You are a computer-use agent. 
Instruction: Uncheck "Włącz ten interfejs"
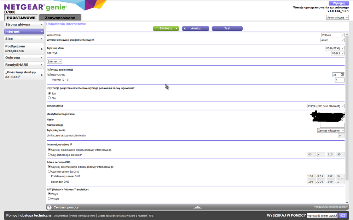tap(48, 69)
